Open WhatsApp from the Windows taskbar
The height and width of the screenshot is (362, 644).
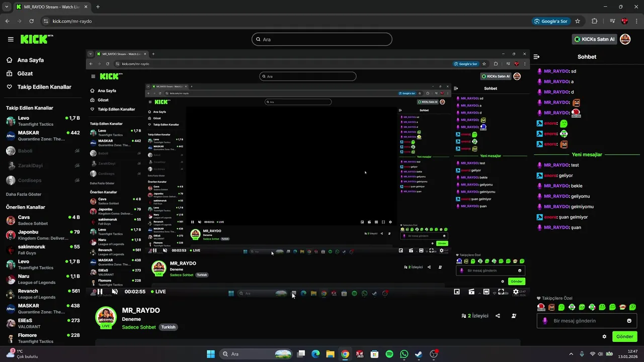[404, 354]
